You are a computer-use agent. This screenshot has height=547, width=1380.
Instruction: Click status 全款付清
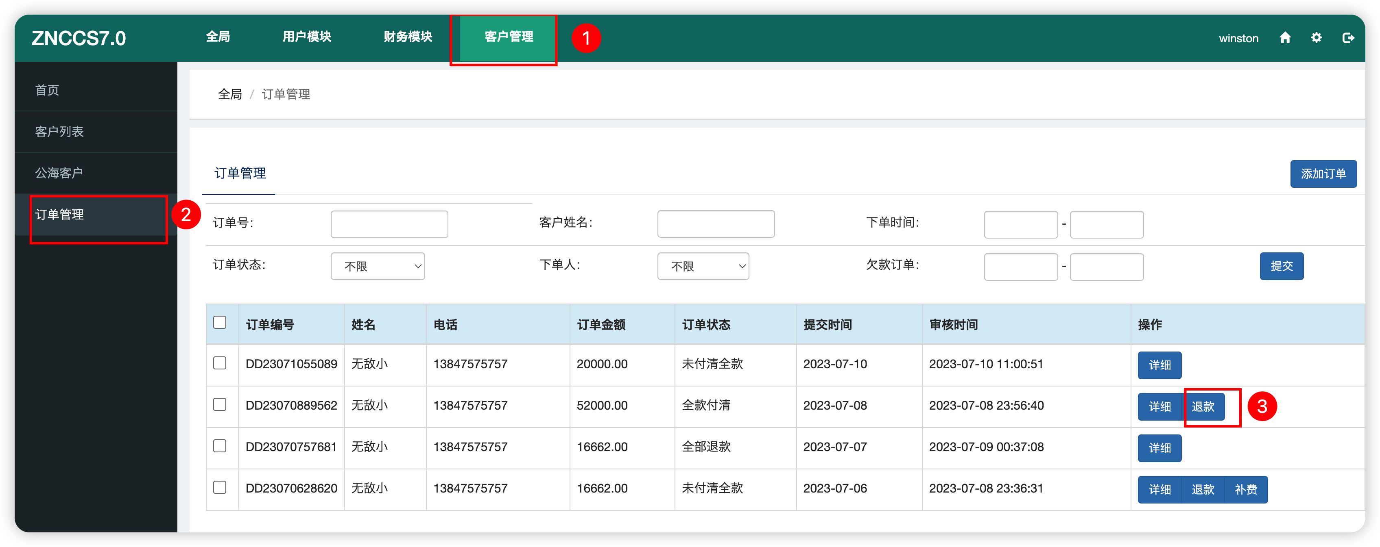(x=706, y=405)
